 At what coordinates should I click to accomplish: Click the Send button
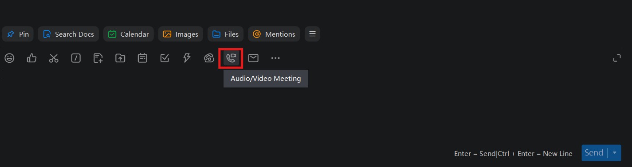(x=594, y=153)
